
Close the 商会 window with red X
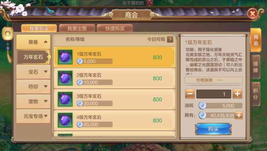click(x=252, y=13)
